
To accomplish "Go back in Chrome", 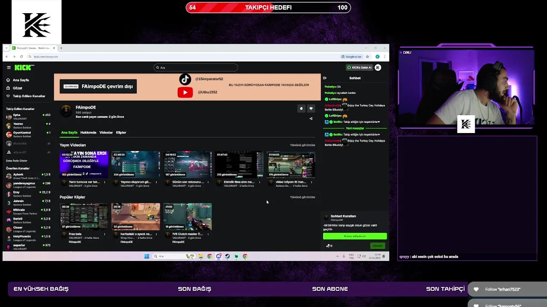I will pos(7,57).
